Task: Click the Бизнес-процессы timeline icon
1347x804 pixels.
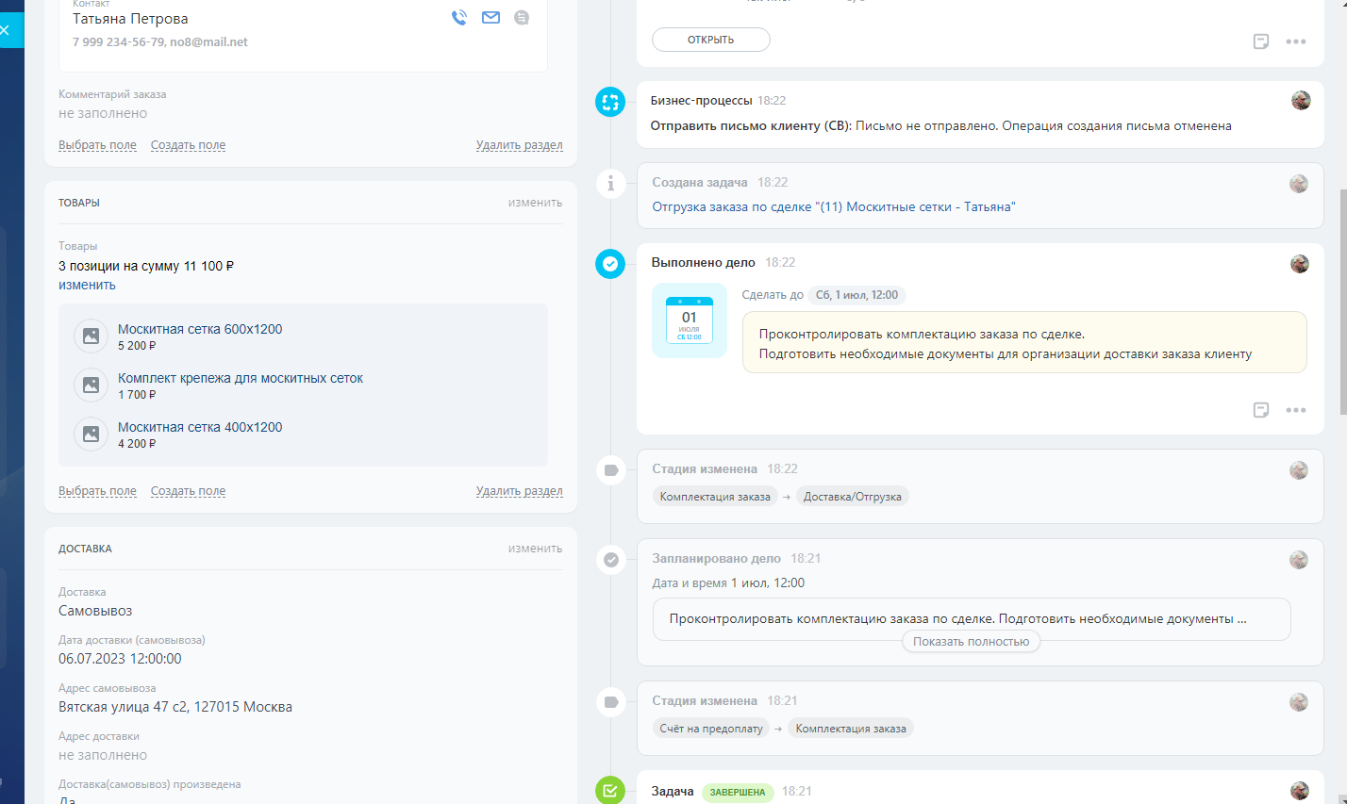Action: click(x=610, y=102)
